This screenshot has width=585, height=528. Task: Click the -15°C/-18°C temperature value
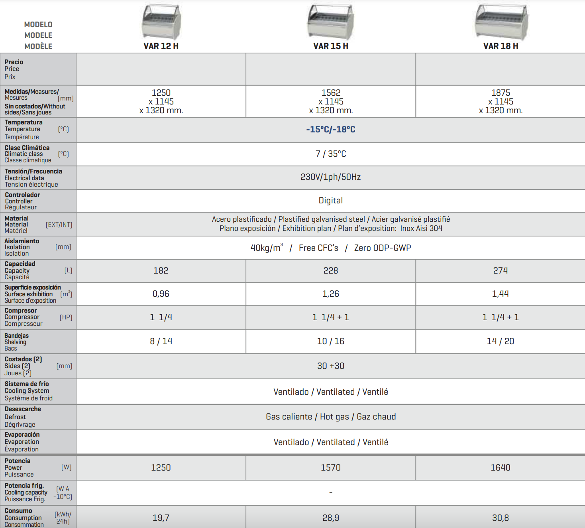tap(331, 130)
